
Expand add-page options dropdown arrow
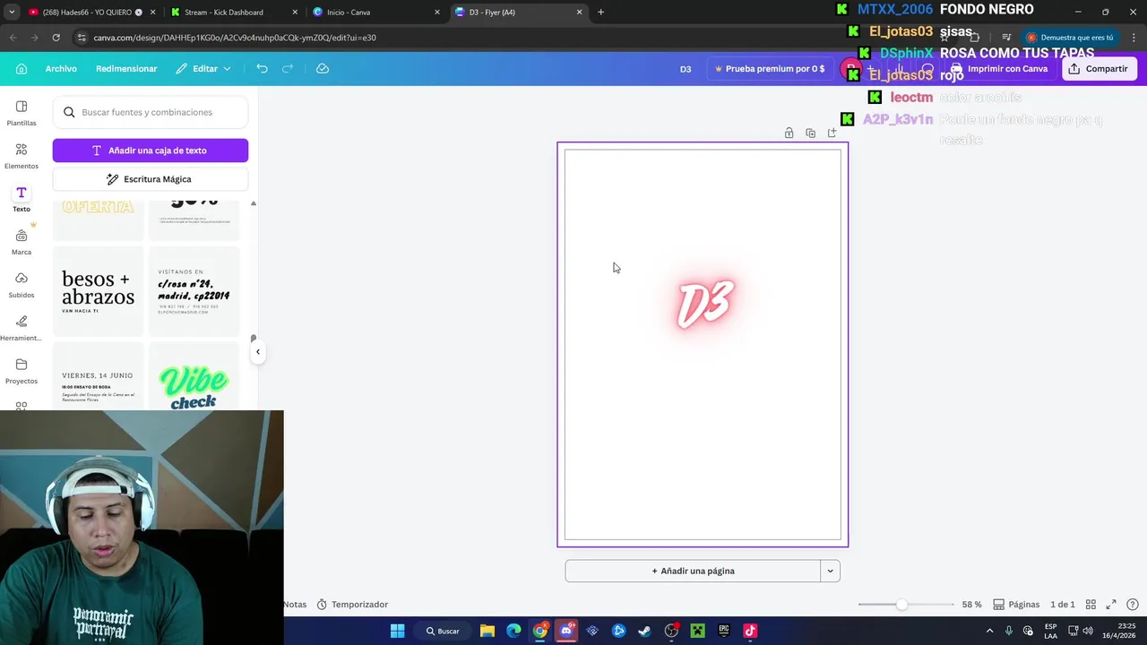coord(830,571)
